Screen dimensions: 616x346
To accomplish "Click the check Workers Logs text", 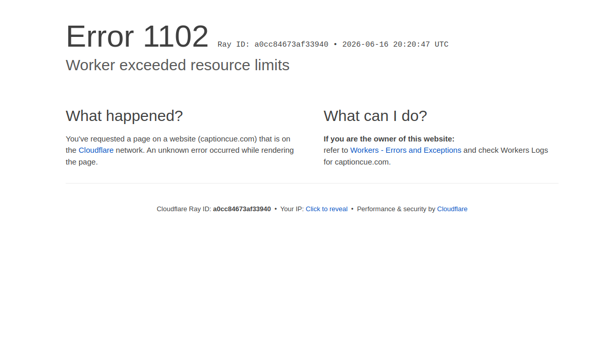I will click(x=505, y=150).
